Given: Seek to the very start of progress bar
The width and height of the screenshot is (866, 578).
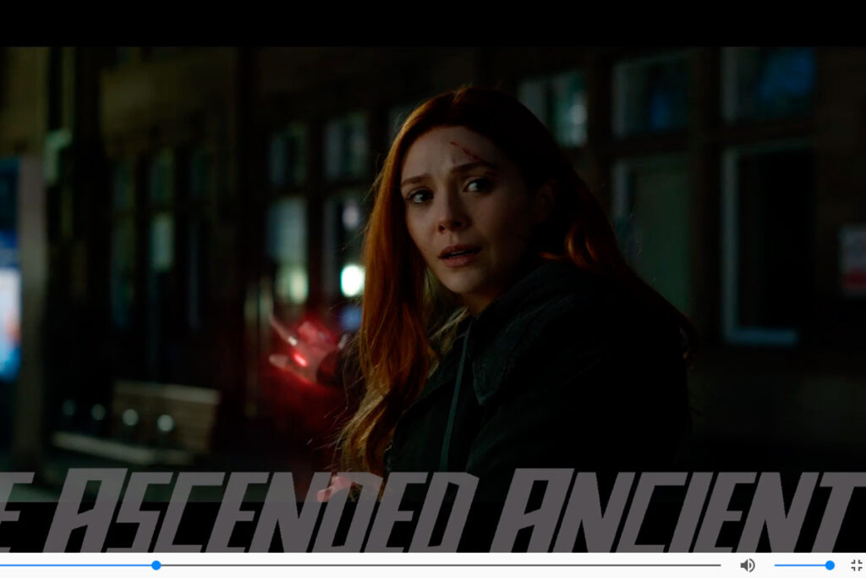Looking at the screenshot, I should (x=3, y=565).
